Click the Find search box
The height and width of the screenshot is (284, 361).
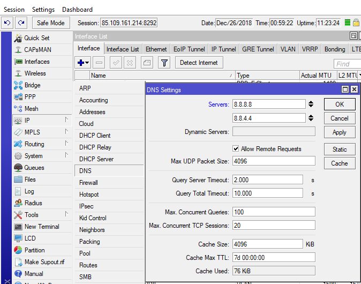[x=347, y=64]
